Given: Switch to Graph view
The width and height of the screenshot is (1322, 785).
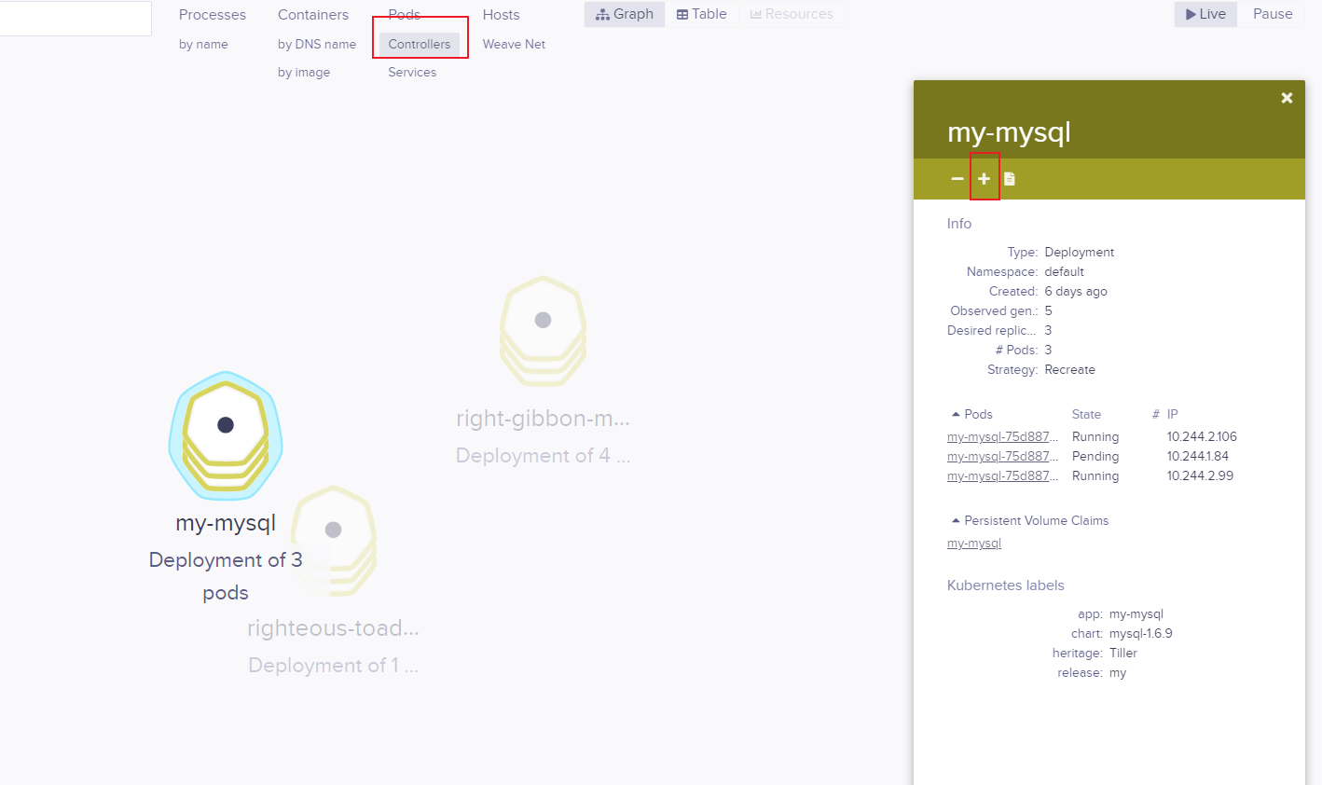Looking at the screenshot, I should [625, 14].
